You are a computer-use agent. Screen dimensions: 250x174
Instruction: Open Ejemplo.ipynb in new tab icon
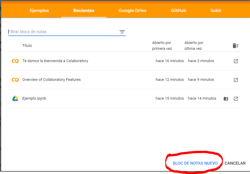tap(236, 99)
